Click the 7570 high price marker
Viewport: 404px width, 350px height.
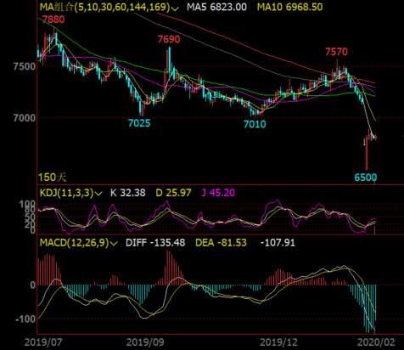click(x=336, y=52)
